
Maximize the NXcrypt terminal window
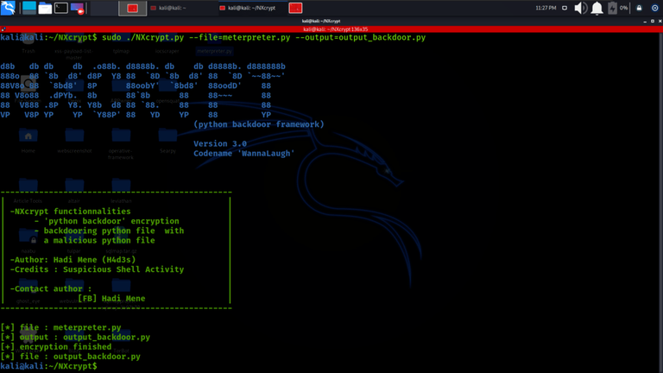click(x=653, y=21)
